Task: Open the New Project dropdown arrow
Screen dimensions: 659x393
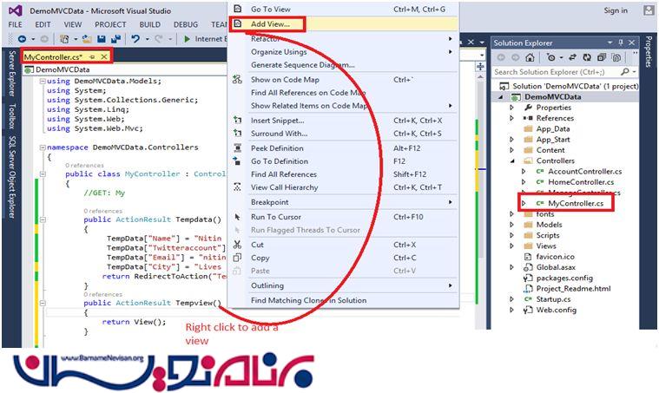Action: point(76,39)
